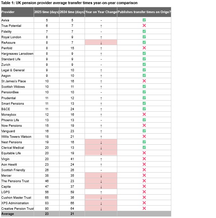Select the down arrow in the ReAssure row

(x=101, y=42)
